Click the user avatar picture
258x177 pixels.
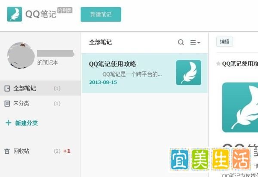point(21,56)
